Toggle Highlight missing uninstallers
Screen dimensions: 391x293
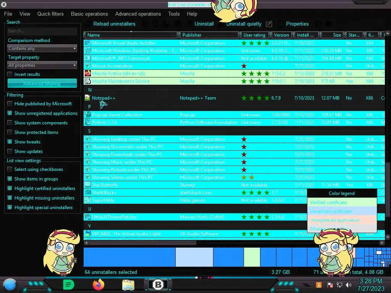point(10,198)
